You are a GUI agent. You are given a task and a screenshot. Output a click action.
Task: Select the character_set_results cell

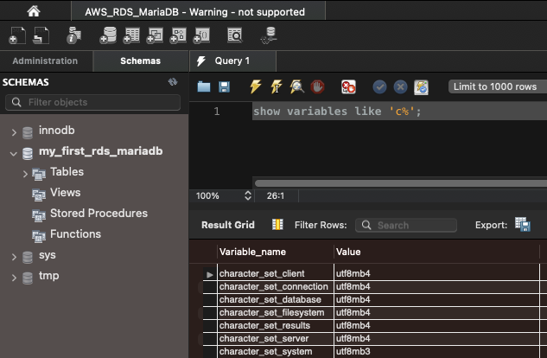pyautogui.click(x=276, y=325)
